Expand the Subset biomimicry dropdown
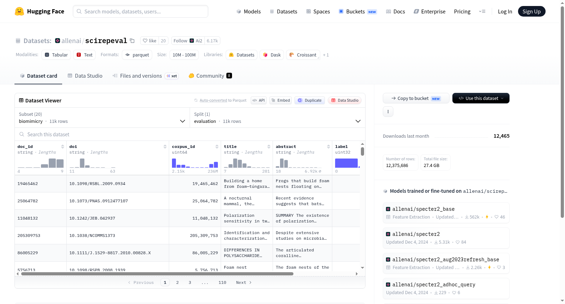565x304 pixels. click(x=102, y=118)
